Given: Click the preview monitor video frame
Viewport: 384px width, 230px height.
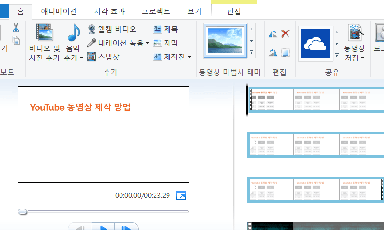Looking at the screenshot, I should 103,135.
